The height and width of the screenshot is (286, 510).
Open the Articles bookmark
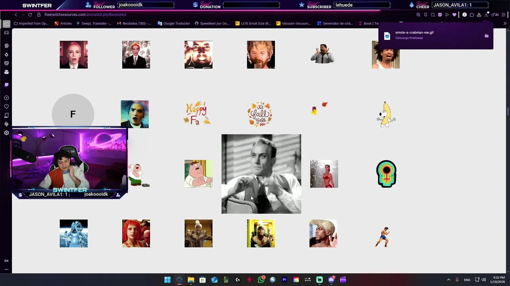click(63, 23)
